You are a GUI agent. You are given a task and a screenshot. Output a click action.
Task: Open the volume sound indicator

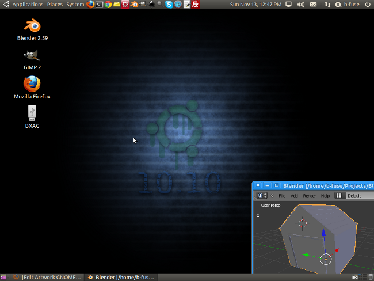pyautogui.click(x=301, y=4)
